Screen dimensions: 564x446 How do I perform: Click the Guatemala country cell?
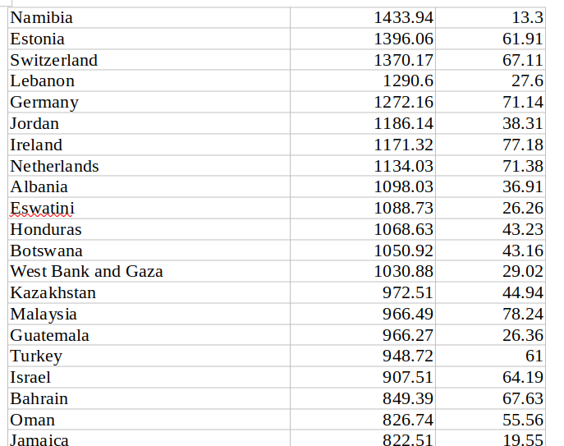point(149,335)
